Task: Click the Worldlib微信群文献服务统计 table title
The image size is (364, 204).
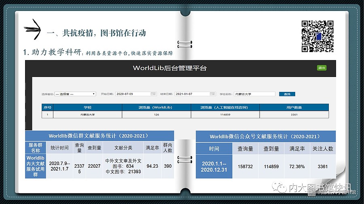Action: coord(99,136)
